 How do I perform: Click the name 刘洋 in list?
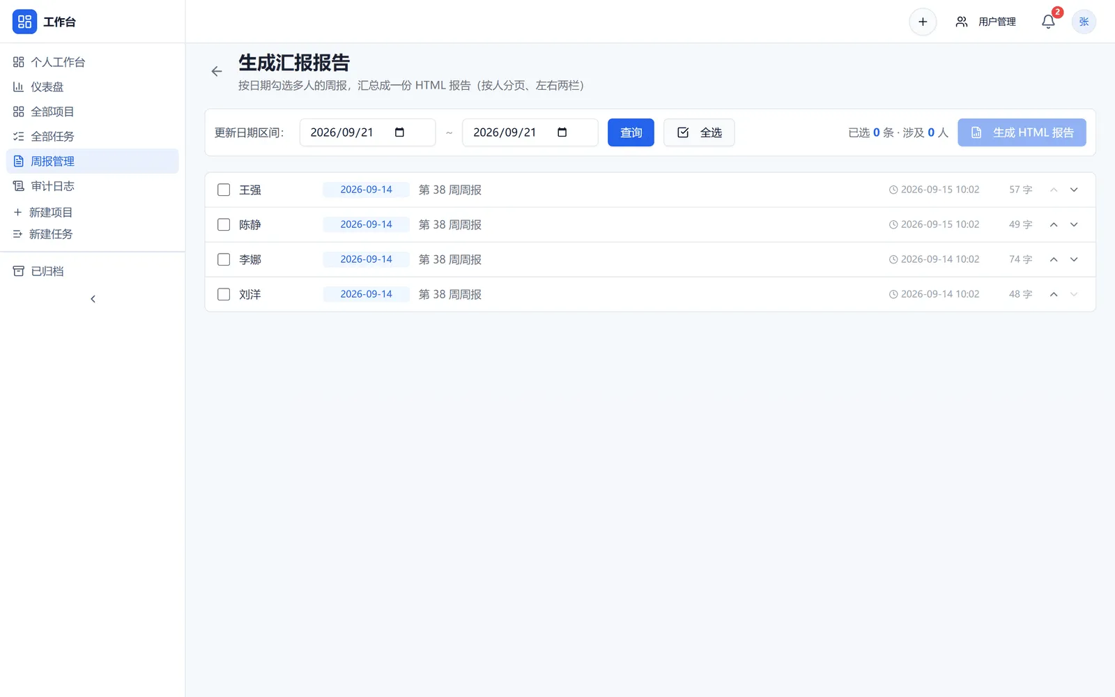(250, 294)
